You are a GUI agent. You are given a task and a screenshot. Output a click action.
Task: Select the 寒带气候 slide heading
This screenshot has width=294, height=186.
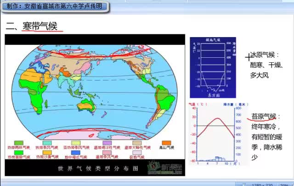click(40, 26)
